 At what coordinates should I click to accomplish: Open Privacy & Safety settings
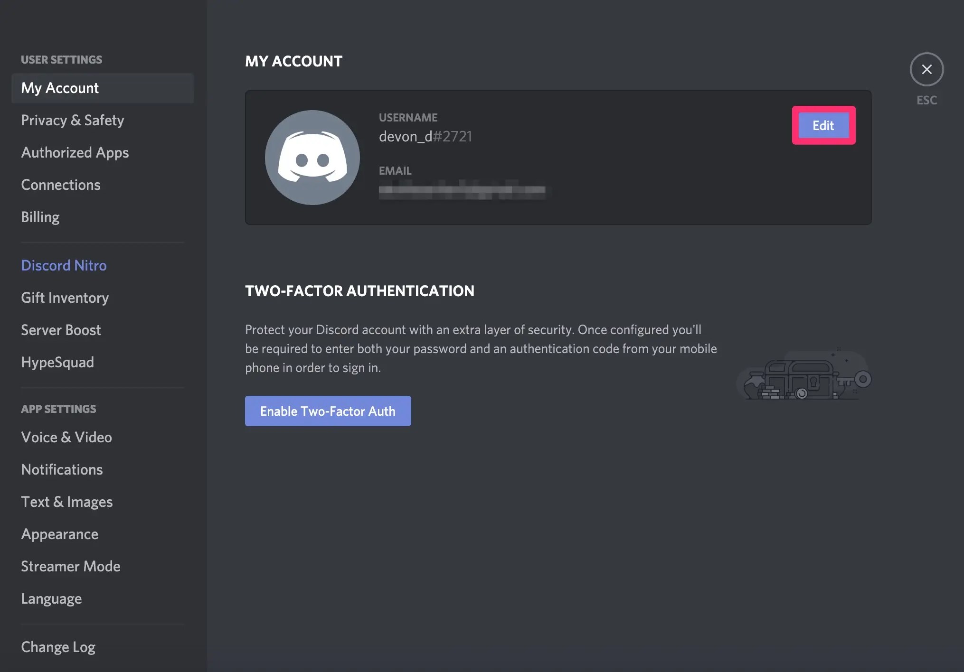click(x=72, y=120)
